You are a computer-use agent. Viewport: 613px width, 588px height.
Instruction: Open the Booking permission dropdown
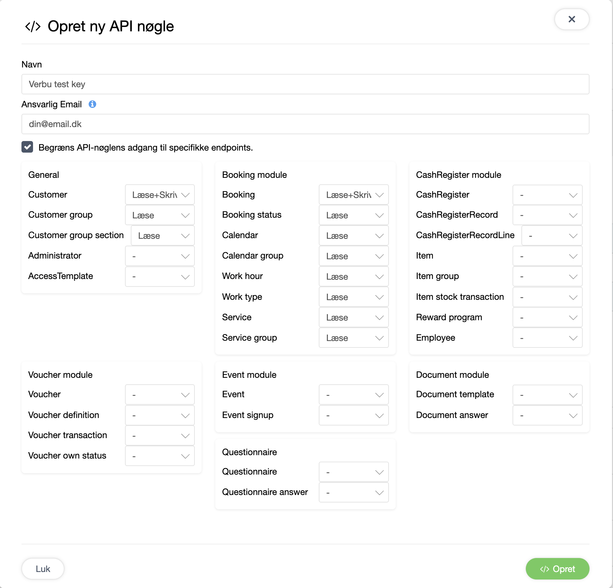click(354, 195)
